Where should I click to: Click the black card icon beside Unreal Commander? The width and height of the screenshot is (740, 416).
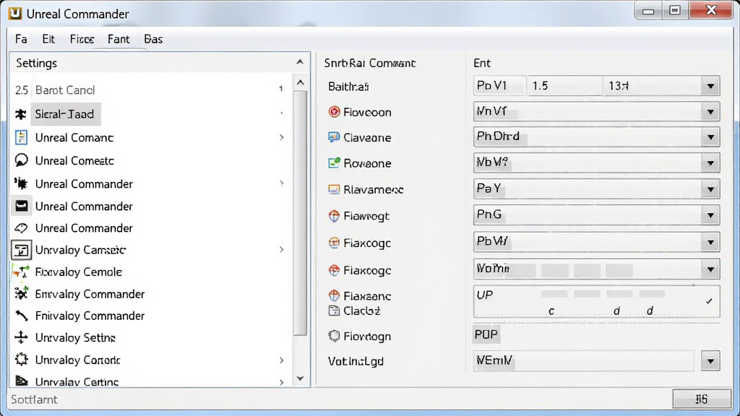(x=21, y=206)
